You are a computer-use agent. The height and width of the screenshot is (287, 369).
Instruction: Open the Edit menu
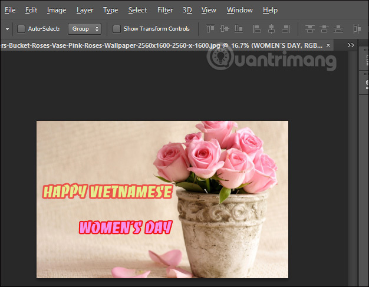coord(31,10)
